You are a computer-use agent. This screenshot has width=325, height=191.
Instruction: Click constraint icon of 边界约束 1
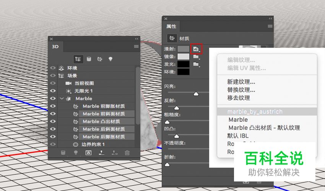tap(76, 144)
